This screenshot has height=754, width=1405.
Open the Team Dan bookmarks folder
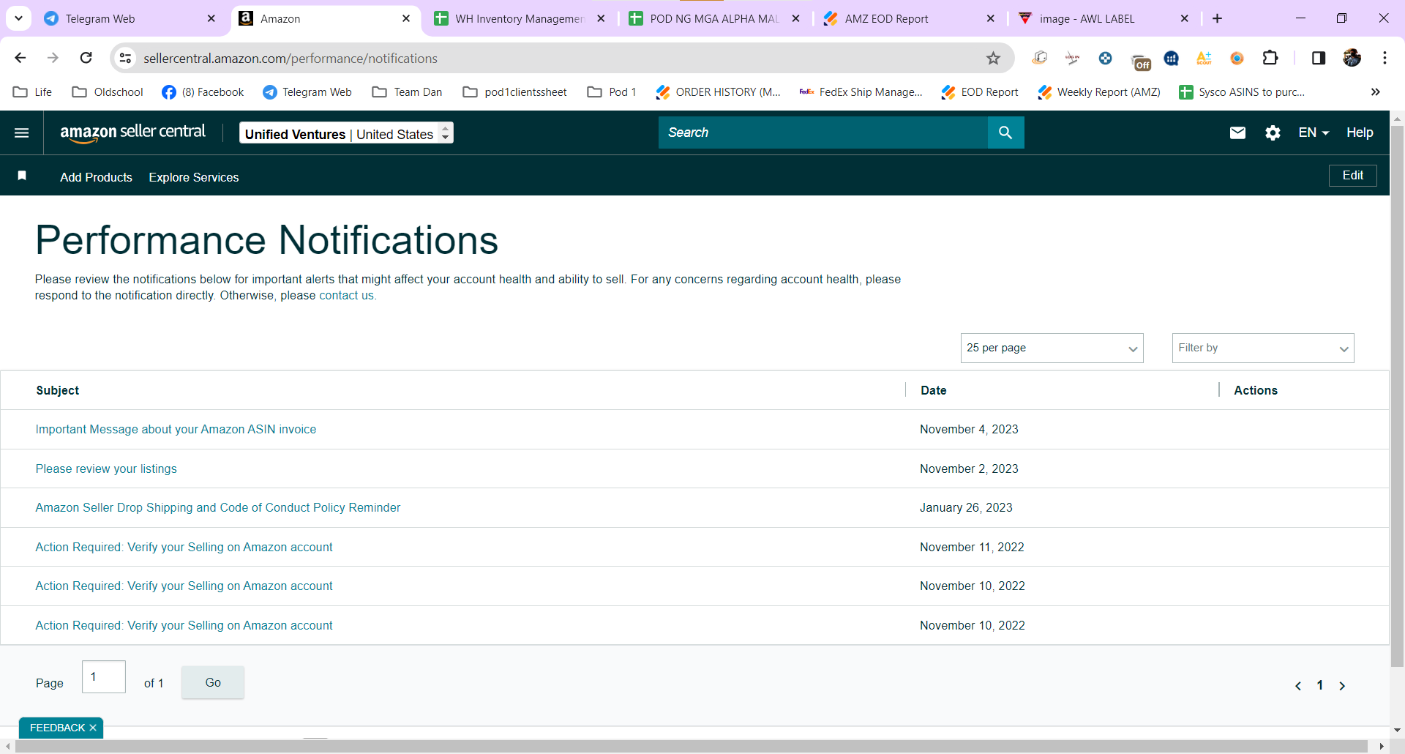point(407,92)
